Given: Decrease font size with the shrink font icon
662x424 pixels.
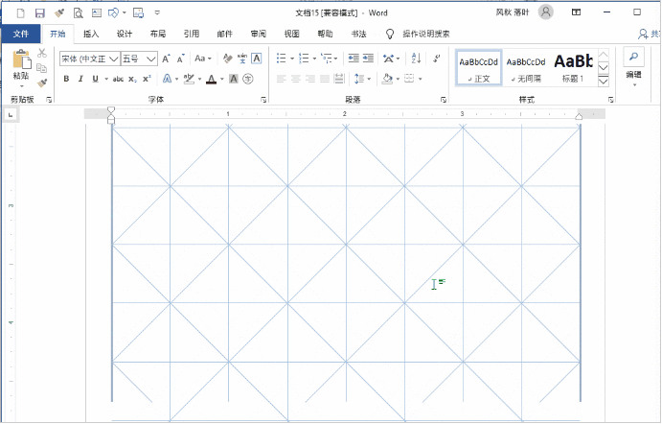Looking at the screenshot, I should pos(180,59).
